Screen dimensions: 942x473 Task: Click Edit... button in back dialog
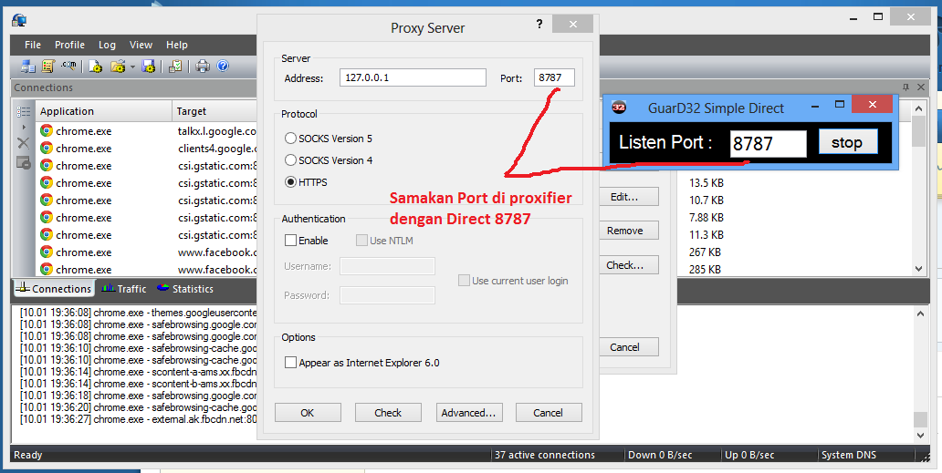(628, 197)
